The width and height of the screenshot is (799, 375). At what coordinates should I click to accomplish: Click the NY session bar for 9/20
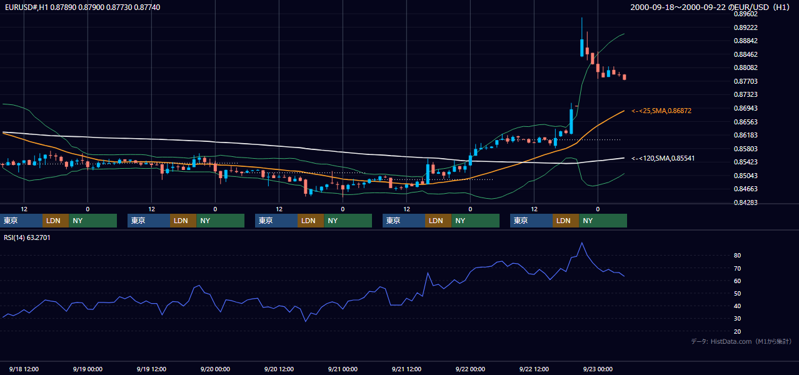[348, 221]
